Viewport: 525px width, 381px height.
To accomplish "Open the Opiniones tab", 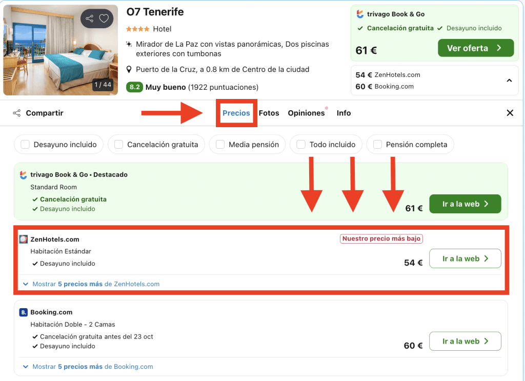I will [306, 113].
